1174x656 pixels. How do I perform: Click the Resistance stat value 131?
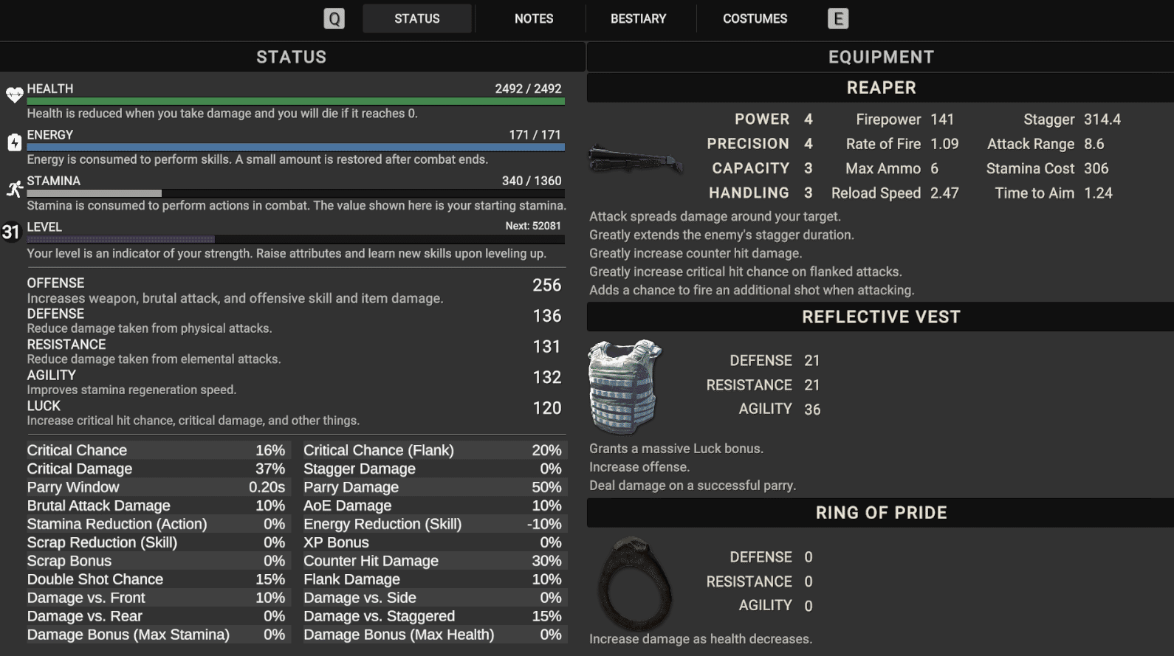[x=547, y=347]
